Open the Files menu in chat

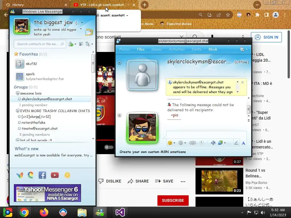(x=141, y=49)
